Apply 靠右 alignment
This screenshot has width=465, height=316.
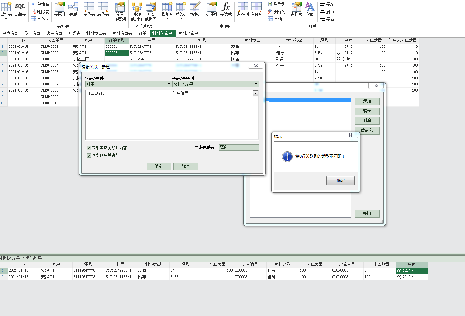[x=327, y=19]
